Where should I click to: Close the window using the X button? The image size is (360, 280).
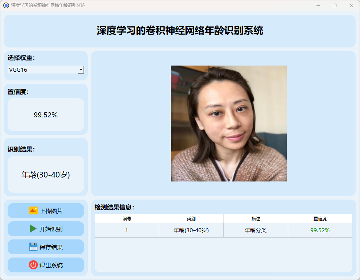click(351, 5)
